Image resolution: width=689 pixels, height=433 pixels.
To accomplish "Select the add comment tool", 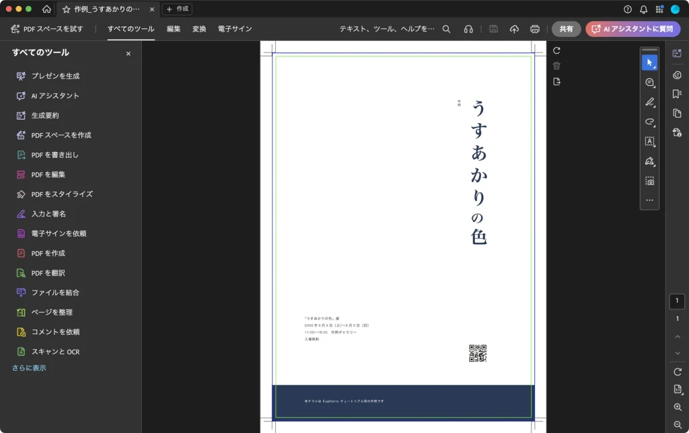I will click(x=649, y=83).
